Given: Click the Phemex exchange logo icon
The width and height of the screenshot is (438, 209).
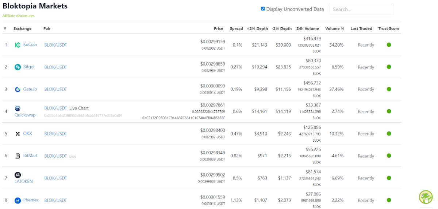Looking at the screenshot, I should click(x=18, y=200).
